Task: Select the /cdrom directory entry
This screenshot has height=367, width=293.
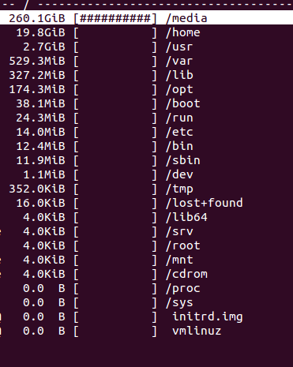Action: point(146,274)
